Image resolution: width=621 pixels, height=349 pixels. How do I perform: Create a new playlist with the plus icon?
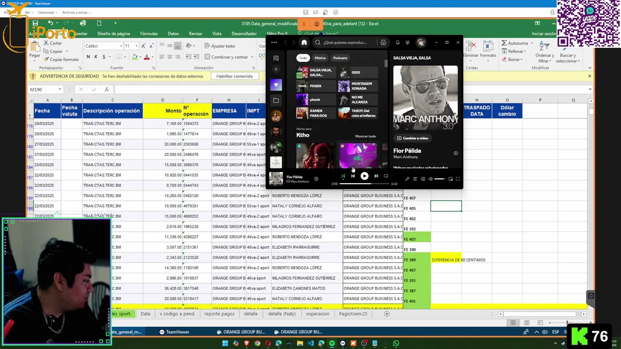pos(276,69)
